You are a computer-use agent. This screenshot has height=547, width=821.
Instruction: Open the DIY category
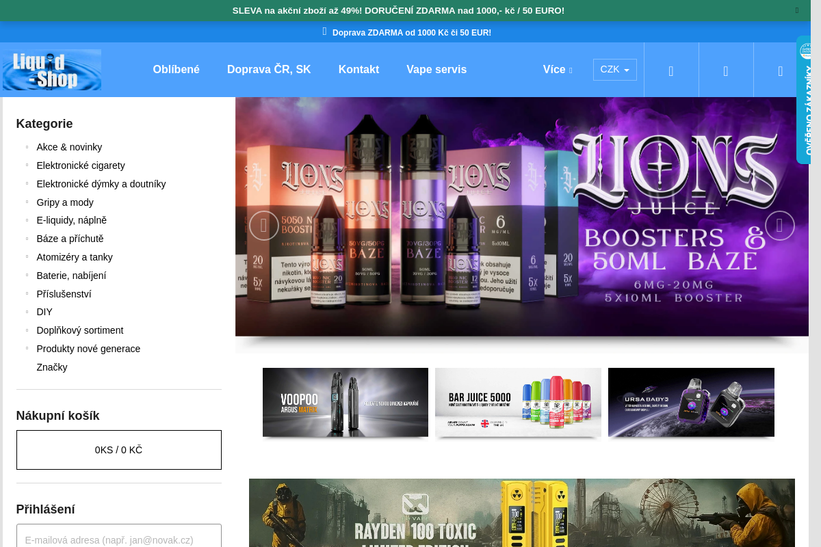pos(44,312)
